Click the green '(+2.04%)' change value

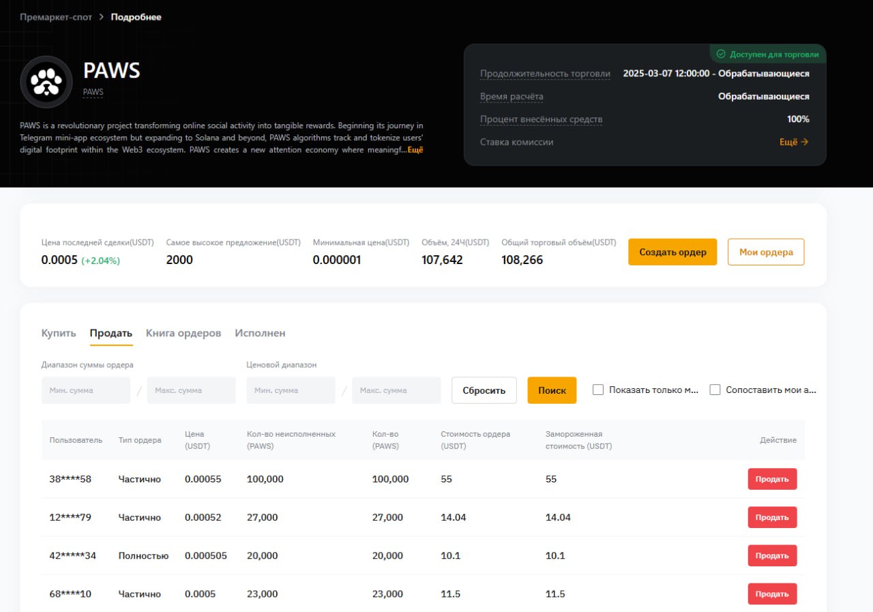pyautogui.click(x=101, y=261)
